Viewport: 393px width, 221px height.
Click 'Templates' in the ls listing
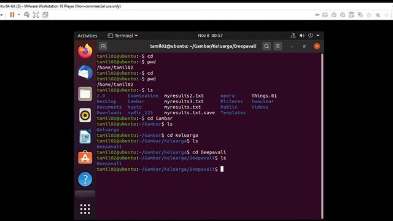coord(233,113)
